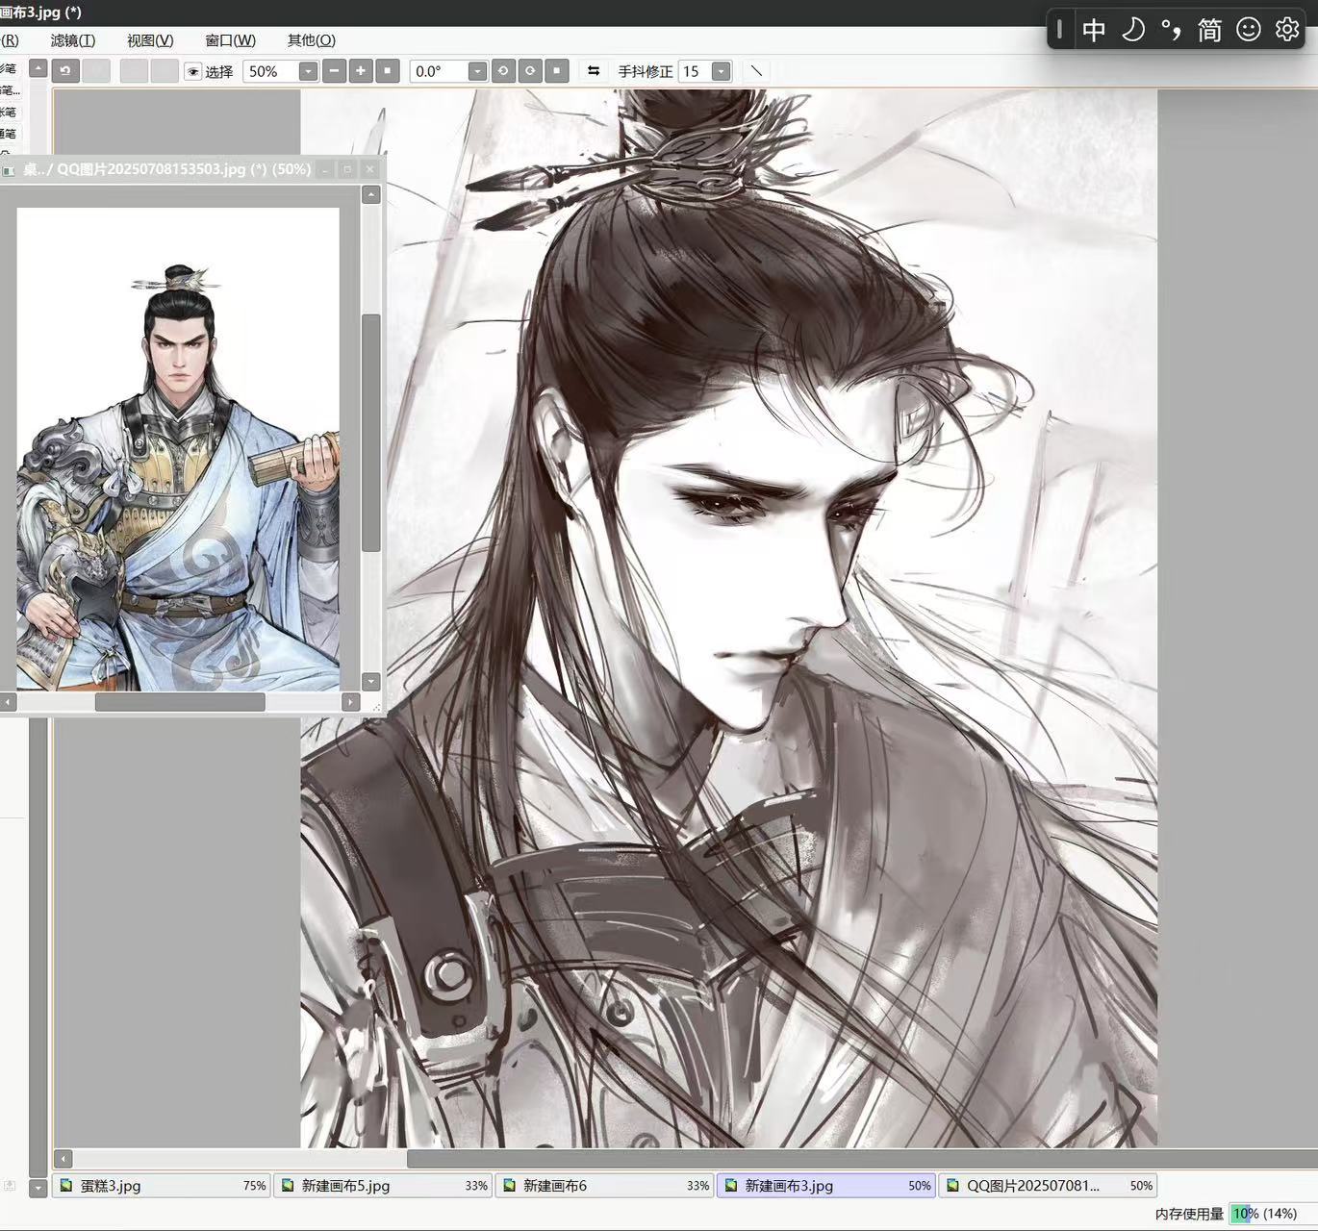Reset canvas rotation with the square button
Image resolution: width=1318 pixels, height=1231 pixels.
[x=557, y=71]
